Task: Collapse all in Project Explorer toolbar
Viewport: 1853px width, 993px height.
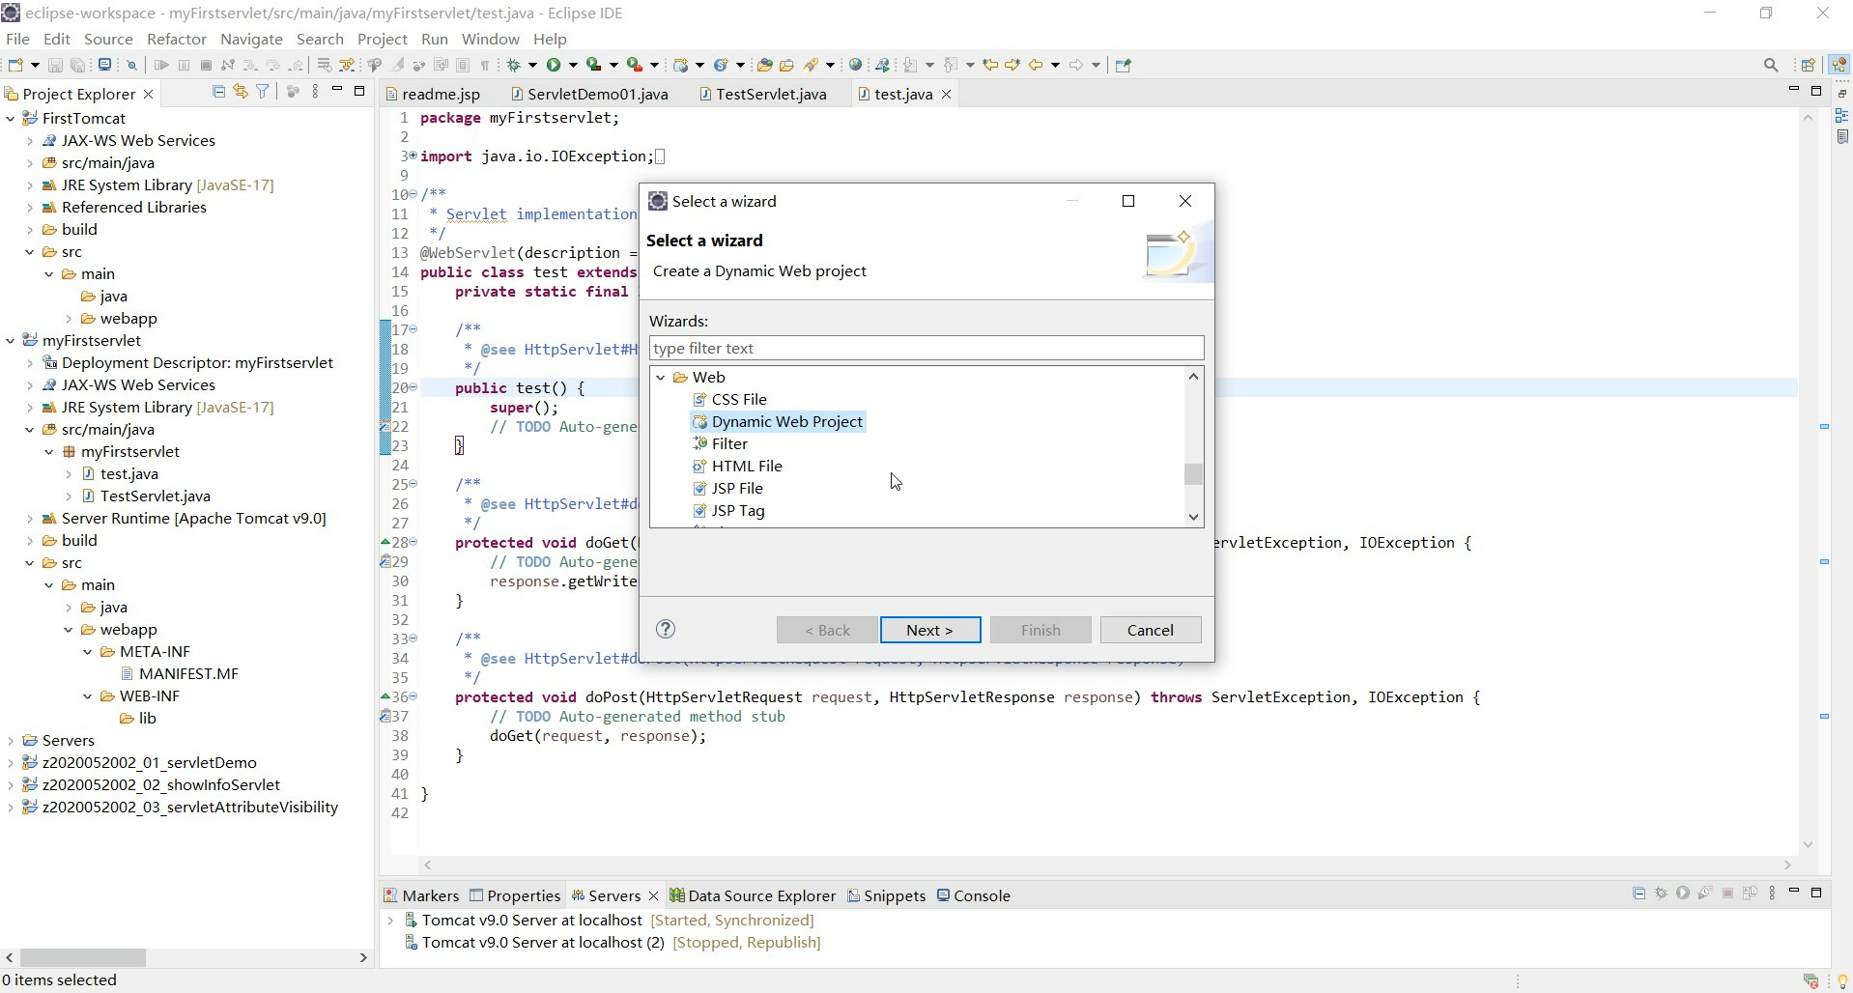Action: tap(218, 92)
